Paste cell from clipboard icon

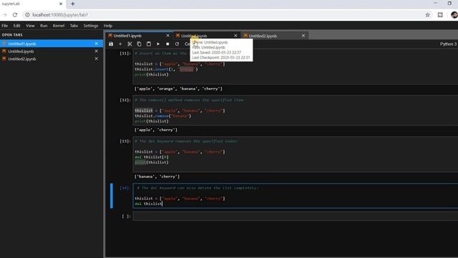coord(149,44)
